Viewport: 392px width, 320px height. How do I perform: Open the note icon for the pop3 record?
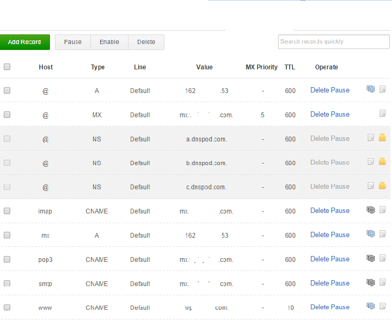click(382, 258)
